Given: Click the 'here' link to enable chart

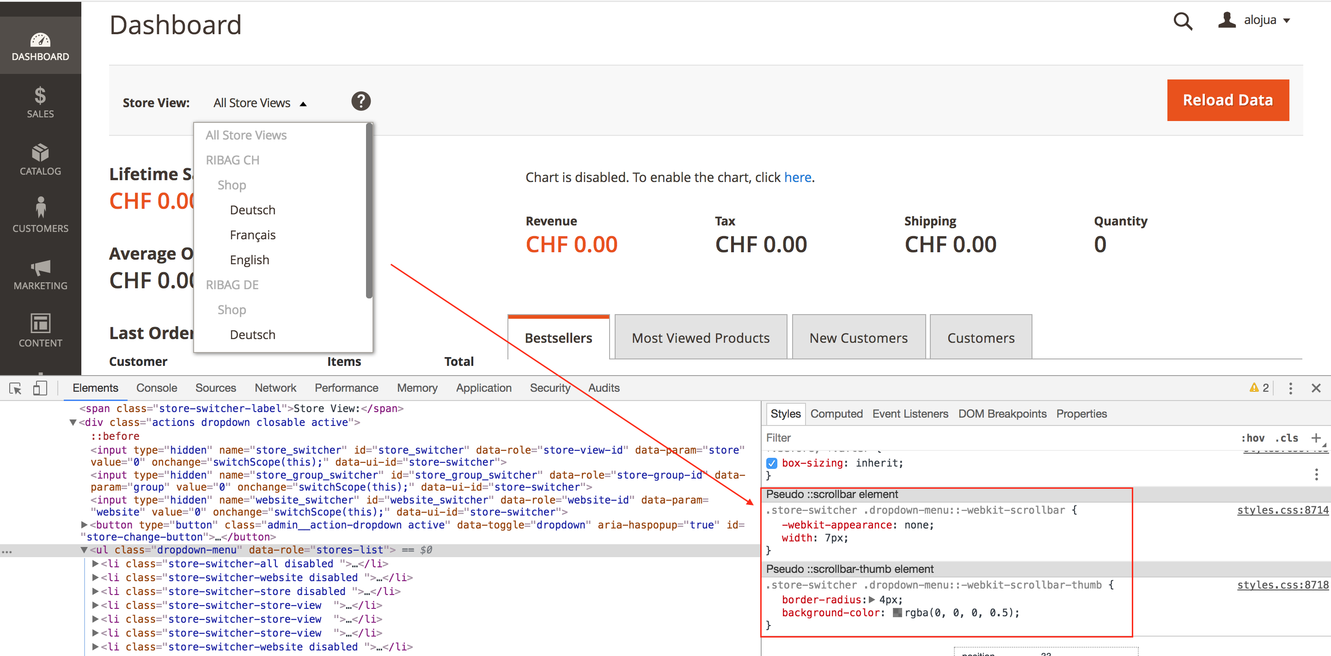Looking at the screenshot, I should [x=797, y=177].
